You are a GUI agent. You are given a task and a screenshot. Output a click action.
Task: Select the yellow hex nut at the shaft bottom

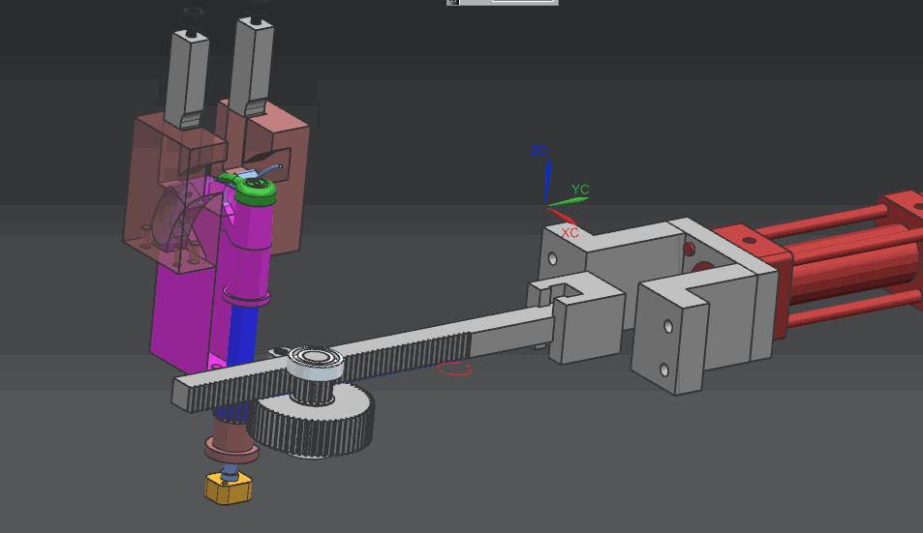click(228, 489)
